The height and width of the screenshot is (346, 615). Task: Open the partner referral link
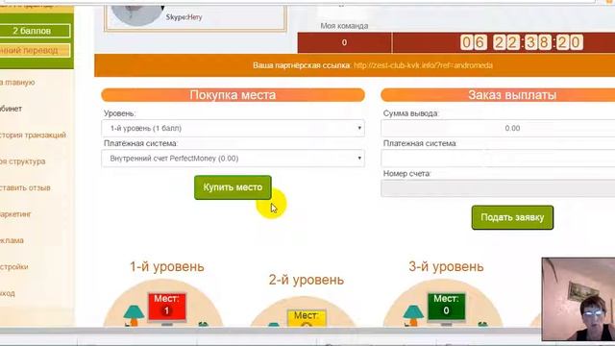423,65
